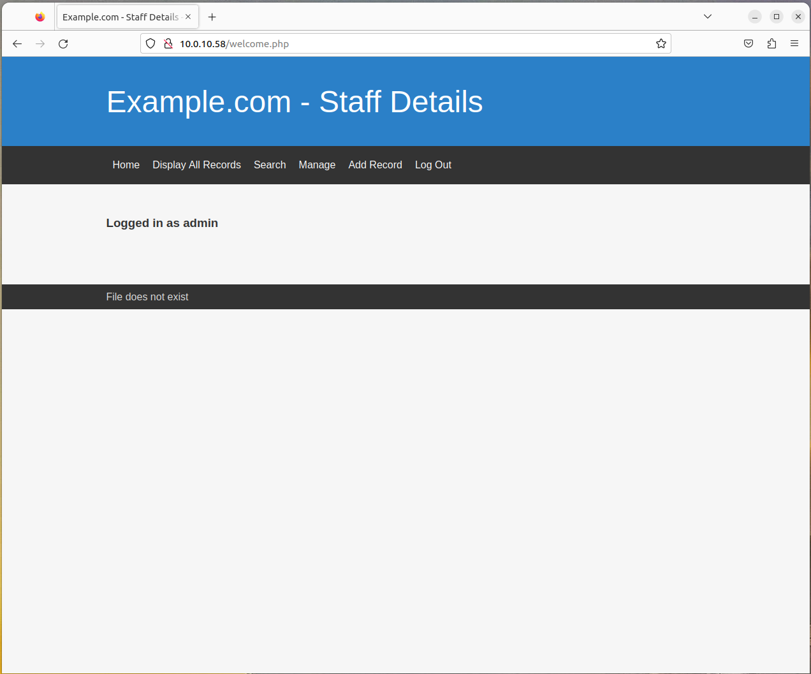Open the tracking protection shield icon
The height and width of the screenshot is (674, 811).
[150, 44]
